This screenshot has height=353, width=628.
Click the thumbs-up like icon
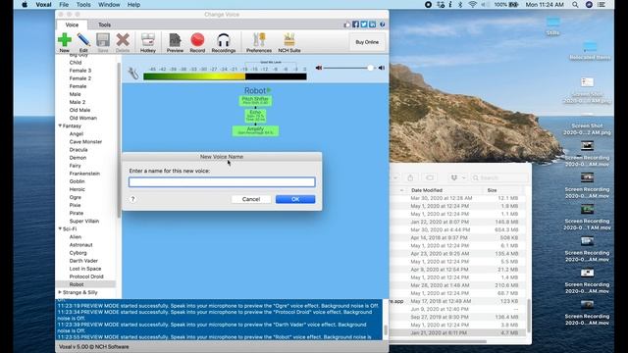(x=346, y=25)
